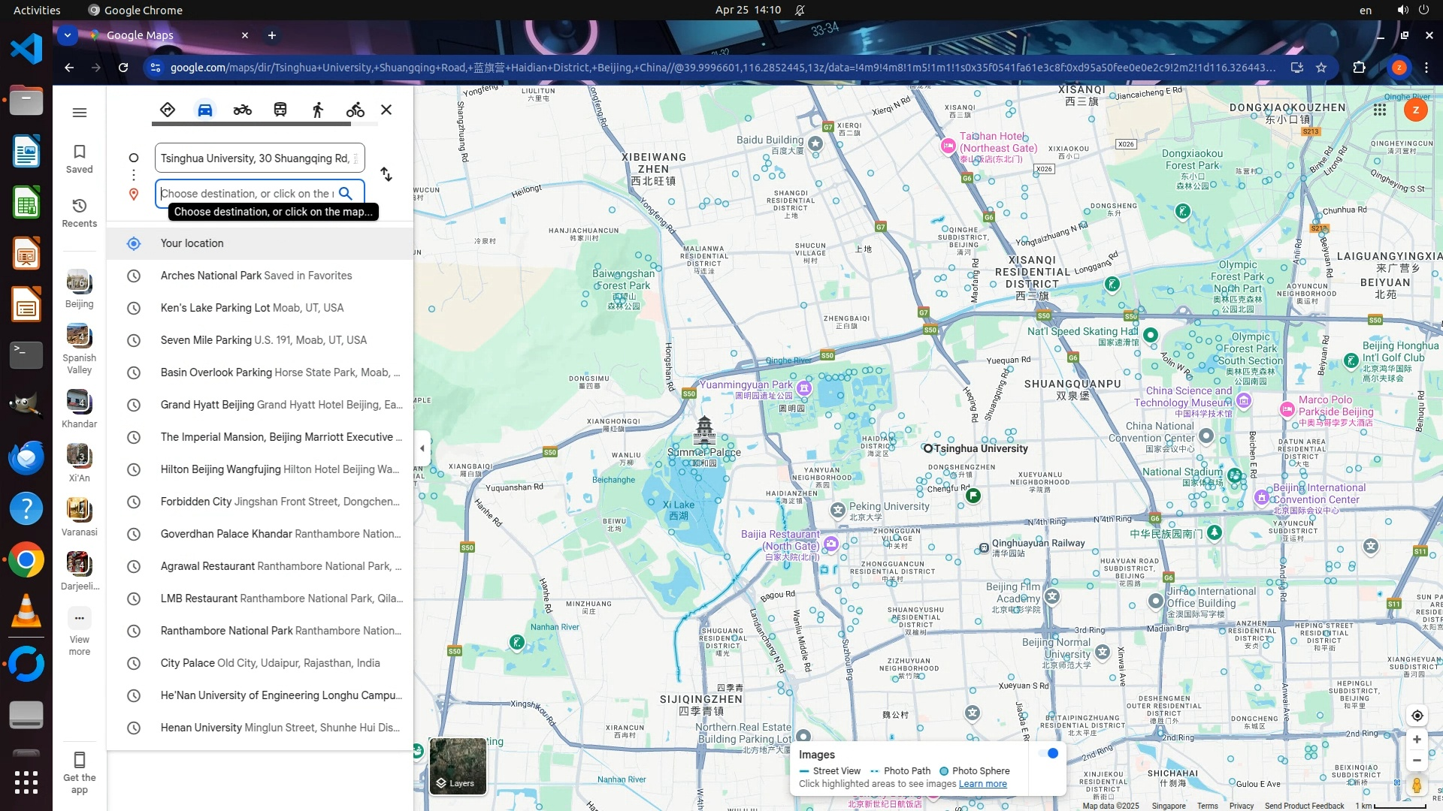Collapse the side panel arrow
The height and width of the screenshot is (811, 1443).
tap(422, 448)
